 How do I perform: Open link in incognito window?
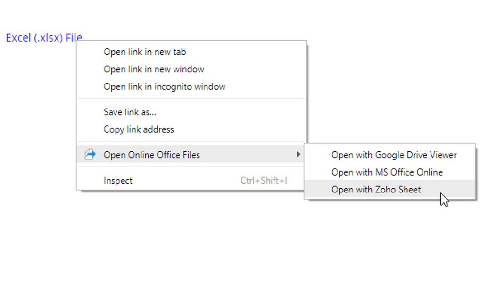164,86
